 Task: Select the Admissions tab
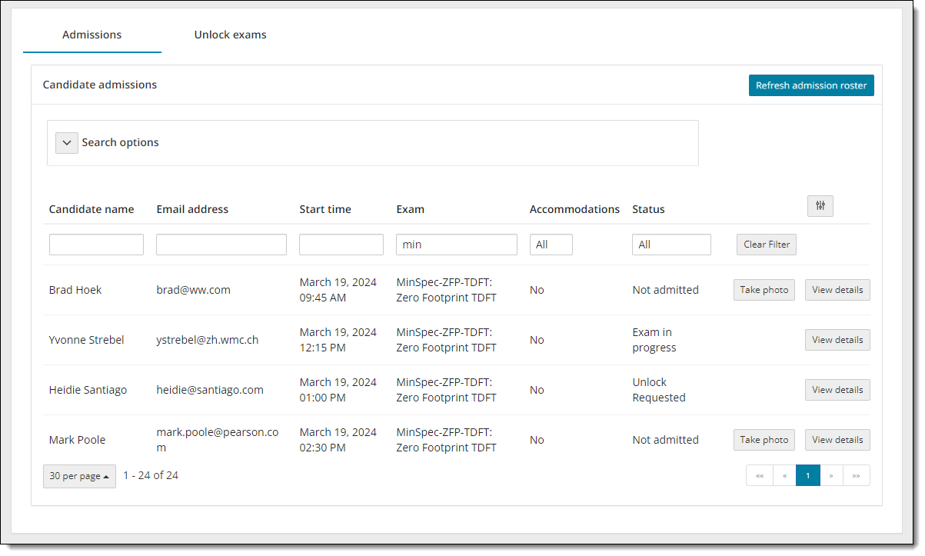pos(92,35)
